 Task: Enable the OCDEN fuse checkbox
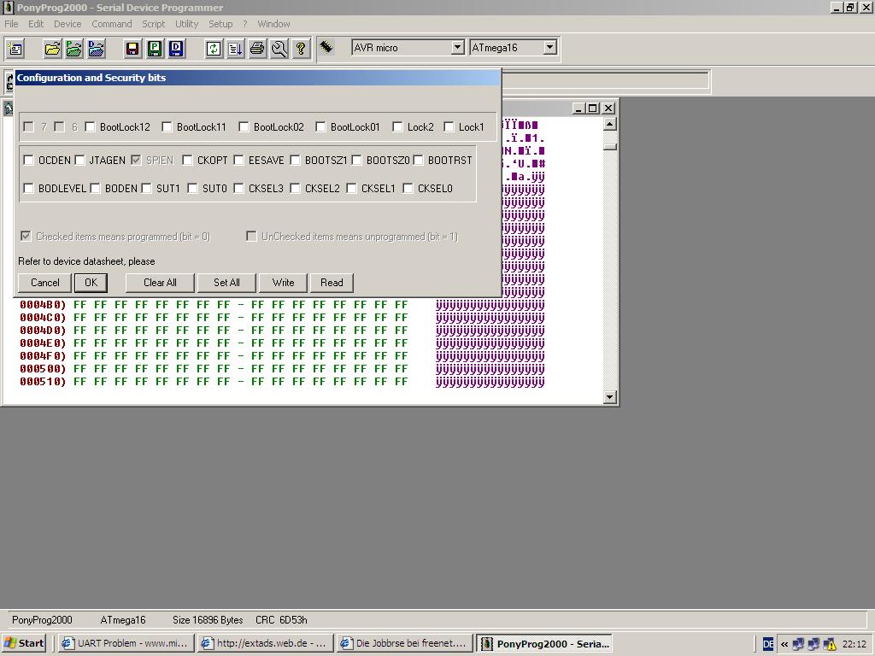point(28,160)
